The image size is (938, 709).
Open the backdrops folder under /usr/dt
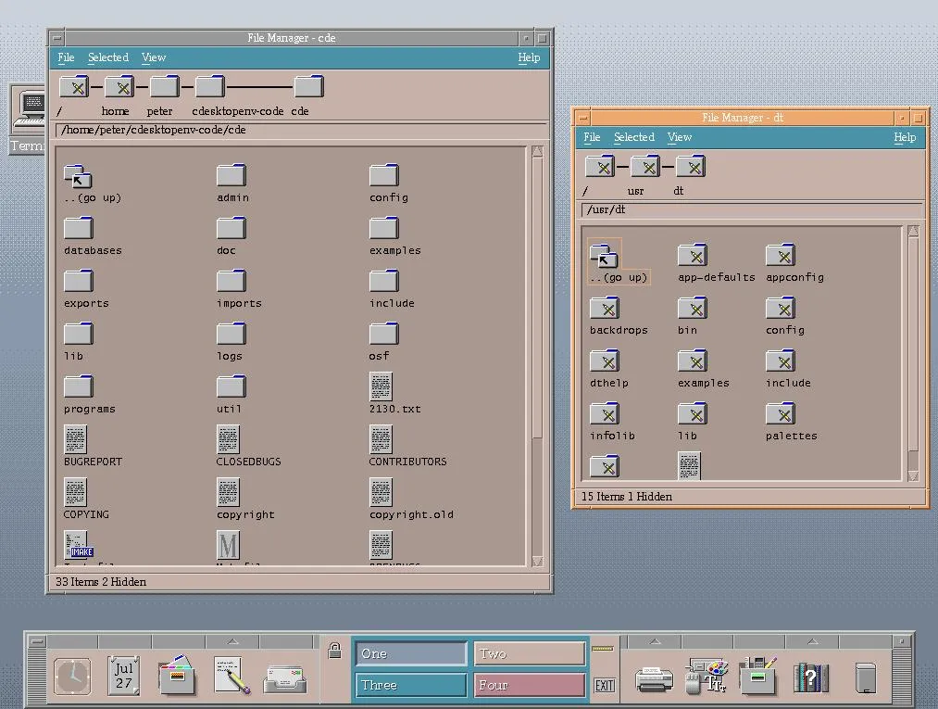coord(604,309)
